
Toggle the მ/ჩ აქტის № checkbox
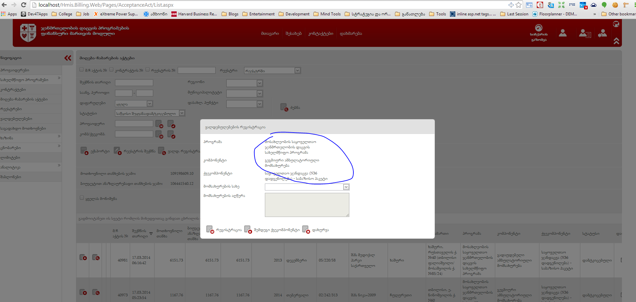[81, 70]
